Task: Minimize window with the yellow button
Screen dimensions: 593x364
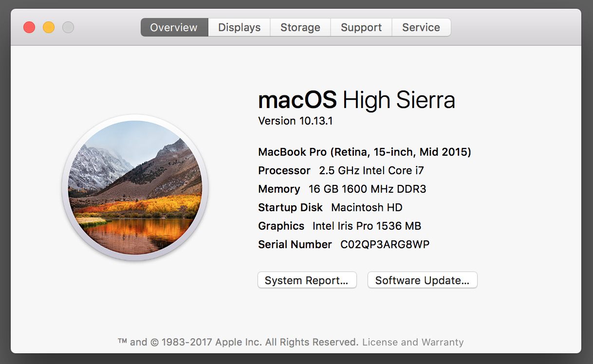Action: (49, 27)
